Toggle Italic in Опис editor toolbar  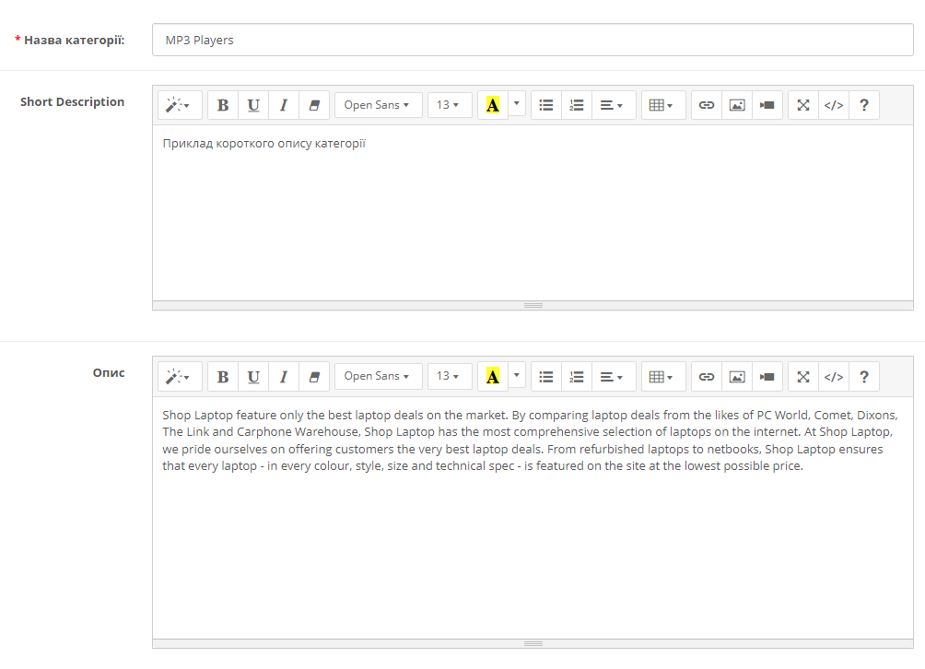coord(284,376)
